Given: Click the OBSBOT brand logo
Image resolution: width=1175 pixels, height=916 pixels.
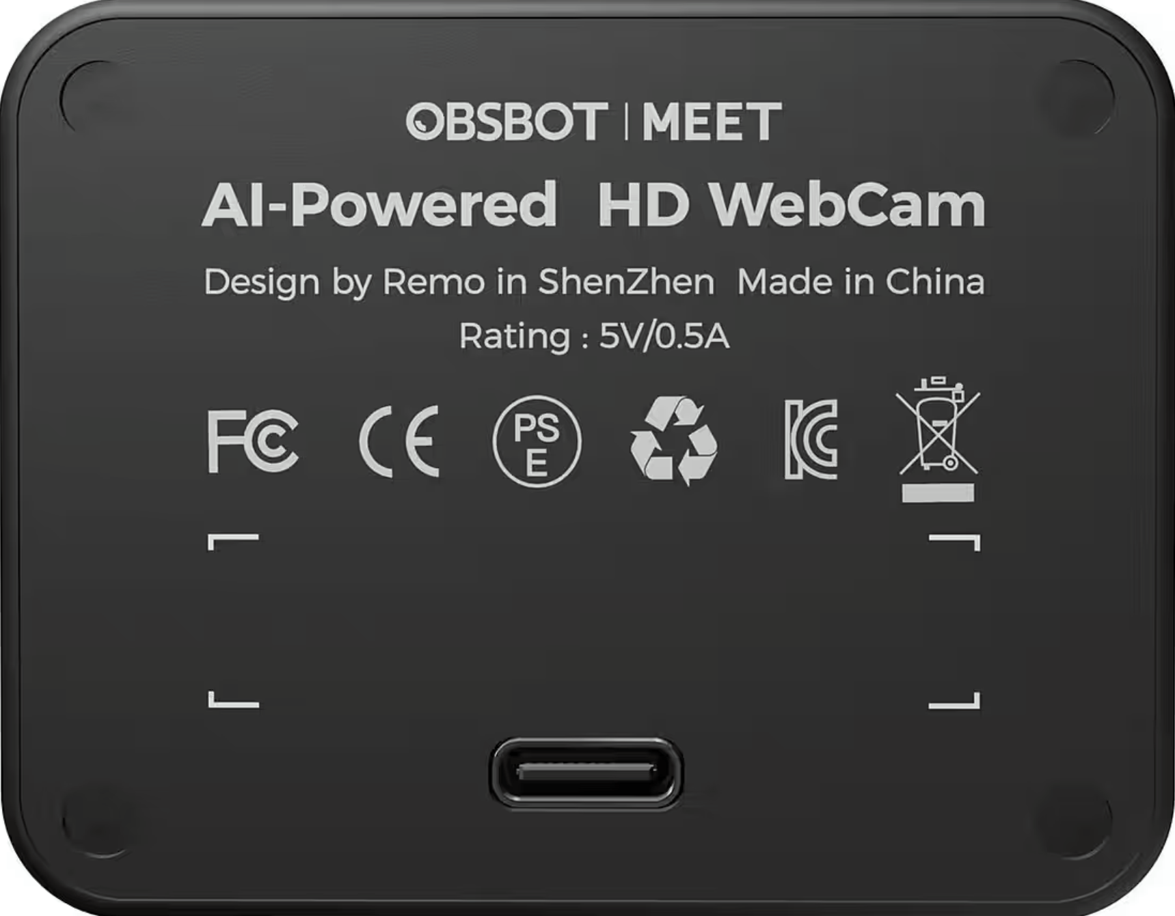Looking at the screenshot, I should [507, 122].
